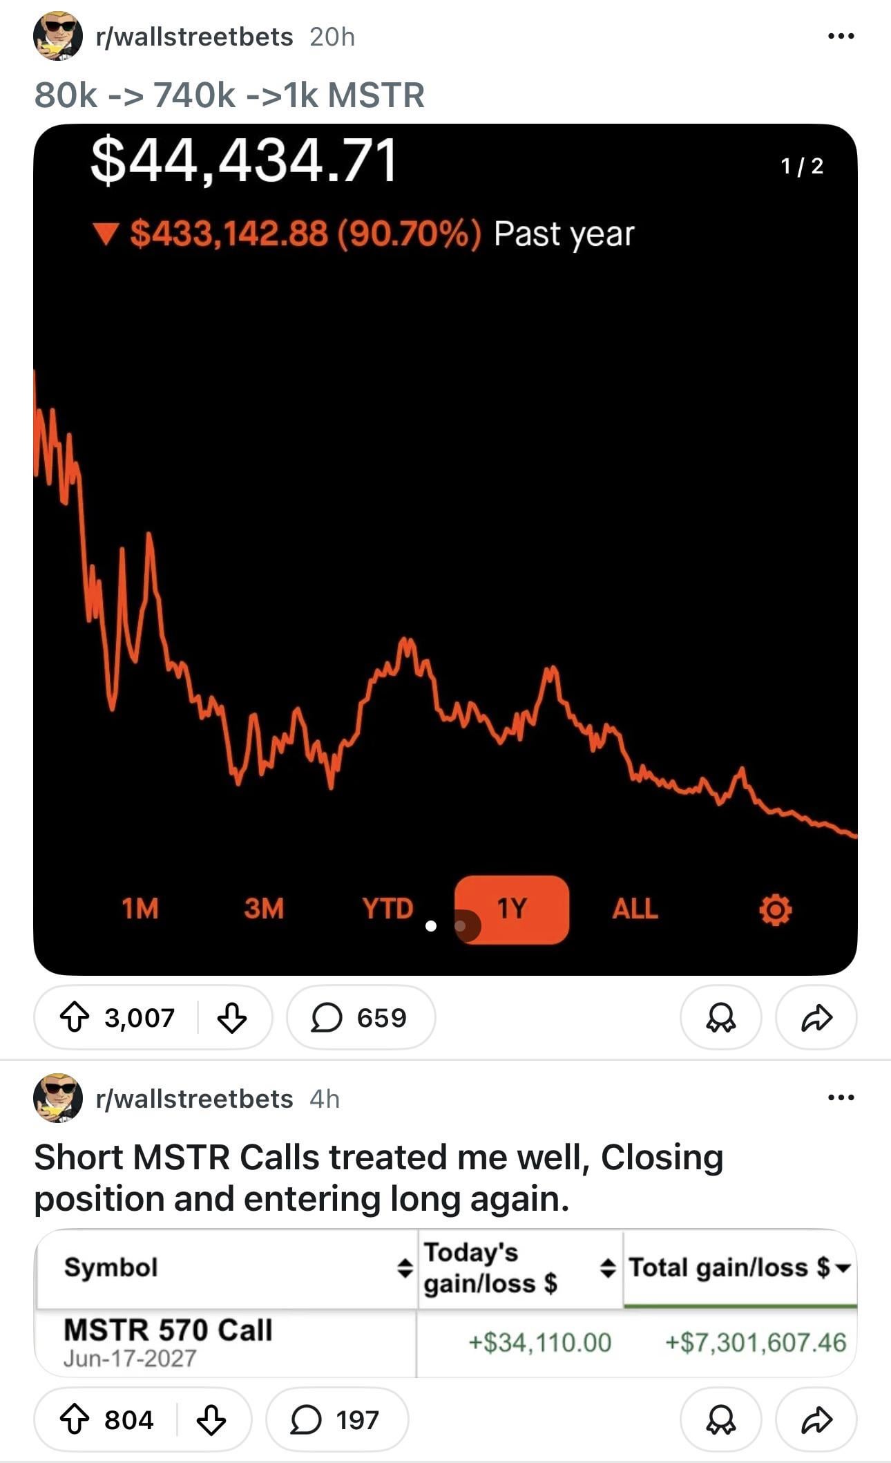Open the 80k -> 740k ->1k MSTR post title

[229, 95]
